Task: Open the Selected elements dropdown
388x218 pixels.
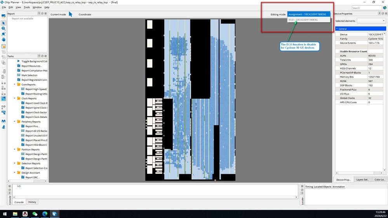Action: 371,21
